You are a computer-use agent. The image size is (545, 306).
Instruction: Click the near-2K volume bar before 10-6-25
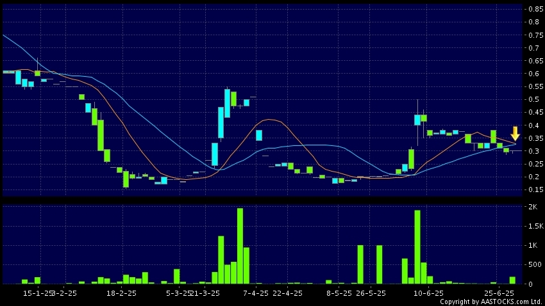pos(417,247)
